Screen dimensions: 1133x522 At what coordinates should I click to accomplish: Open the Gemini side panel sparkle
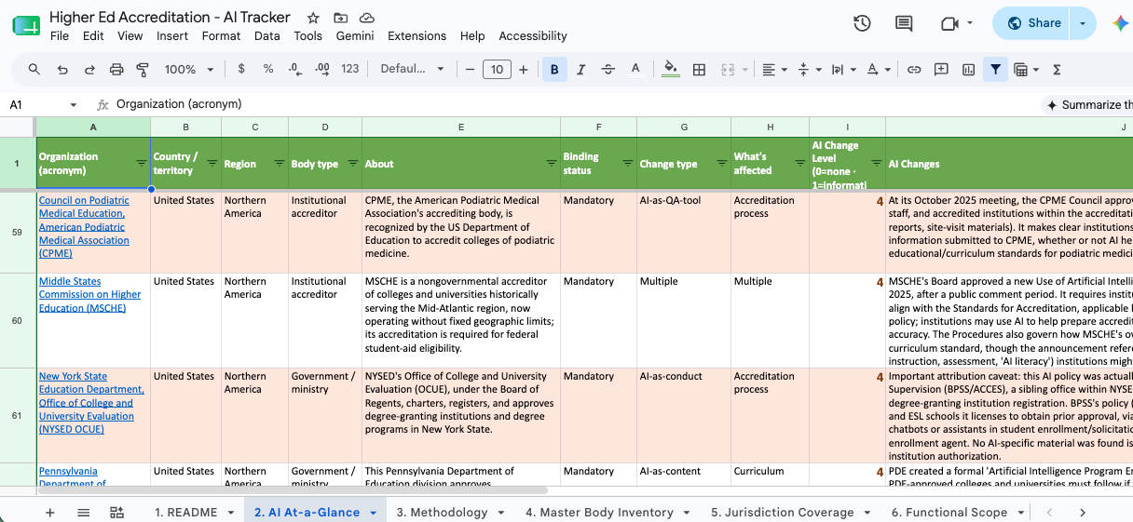[1120, 23]
